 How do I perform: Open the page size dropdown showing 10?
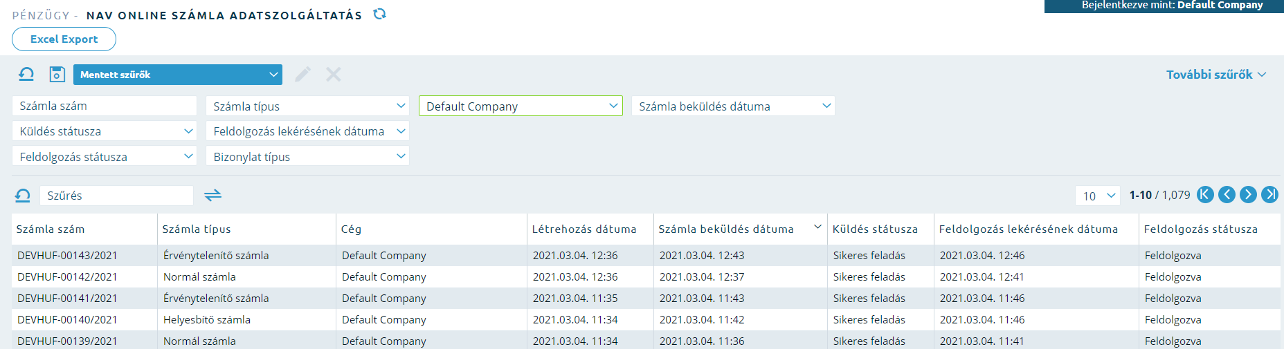pyautogui.click(x=1097, y=196)
